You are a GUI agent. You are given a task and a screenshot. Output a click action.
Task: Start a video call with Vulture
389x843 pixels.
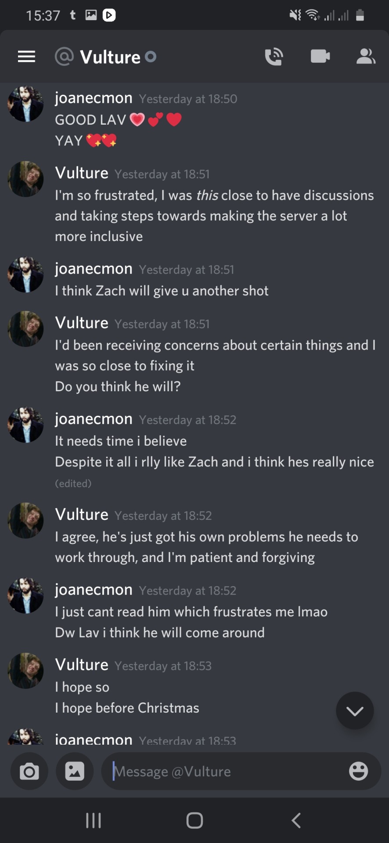click(320, 56)
